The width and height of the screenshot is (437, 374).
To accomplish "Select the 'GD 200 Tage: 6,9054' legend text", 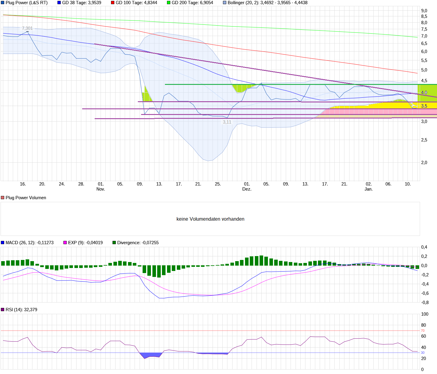I will tap(192, 3).
